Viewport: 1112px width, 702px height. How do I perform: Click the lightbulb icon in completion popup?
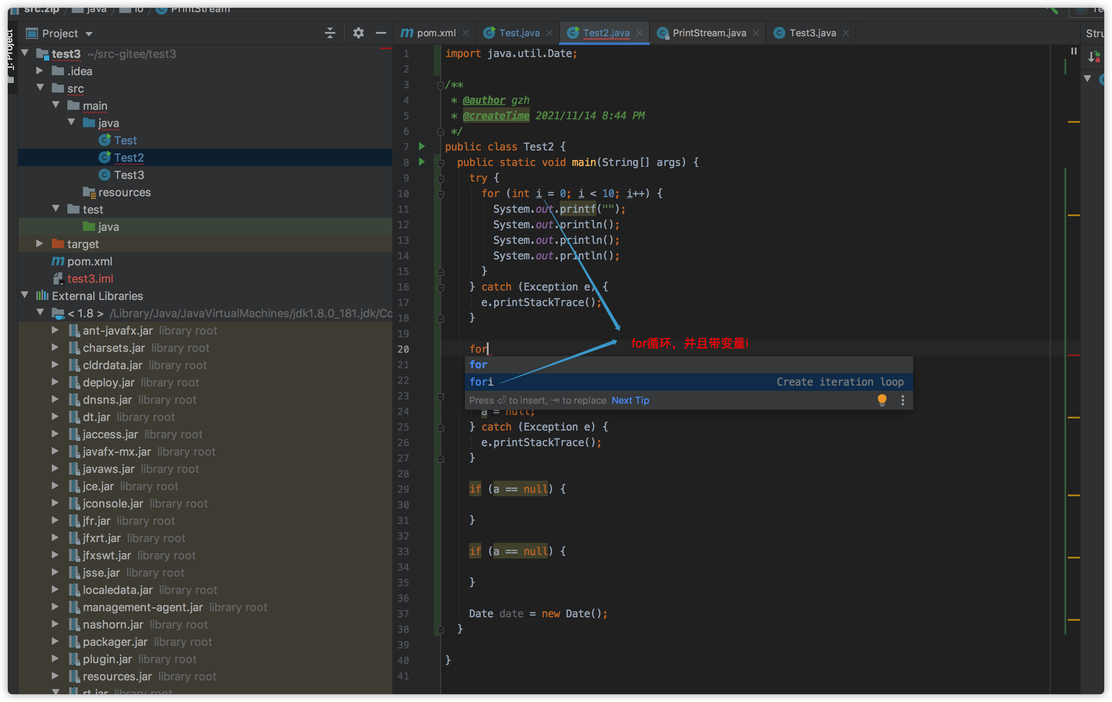882,400
